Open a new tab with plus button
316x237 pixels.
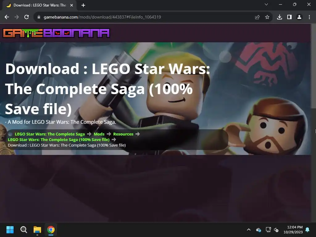click(83, 5)
